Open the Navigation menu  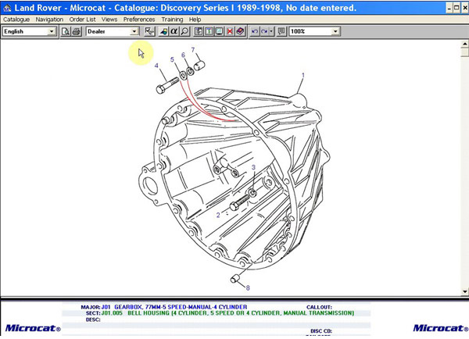coord(49,20)
